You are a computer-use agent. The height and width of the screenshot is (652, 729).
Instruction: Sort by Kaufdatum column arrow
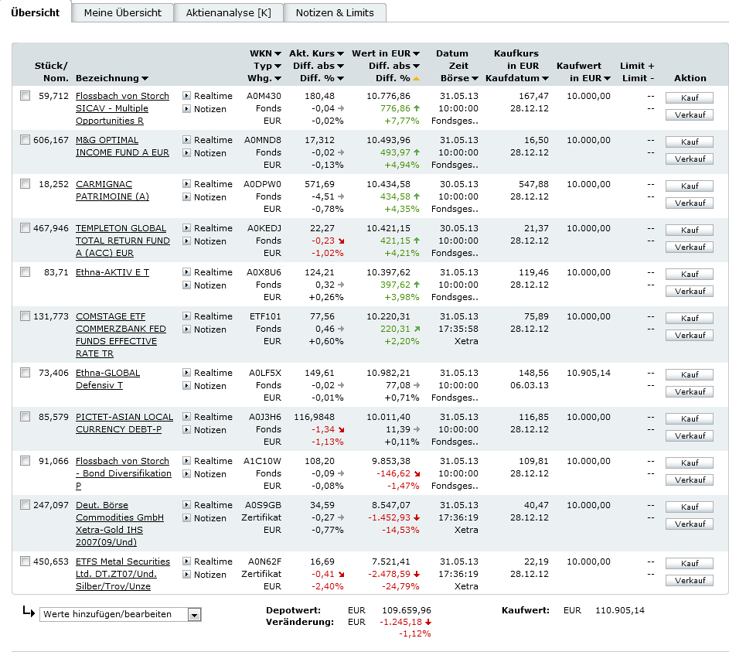click(x=545, y=79)
